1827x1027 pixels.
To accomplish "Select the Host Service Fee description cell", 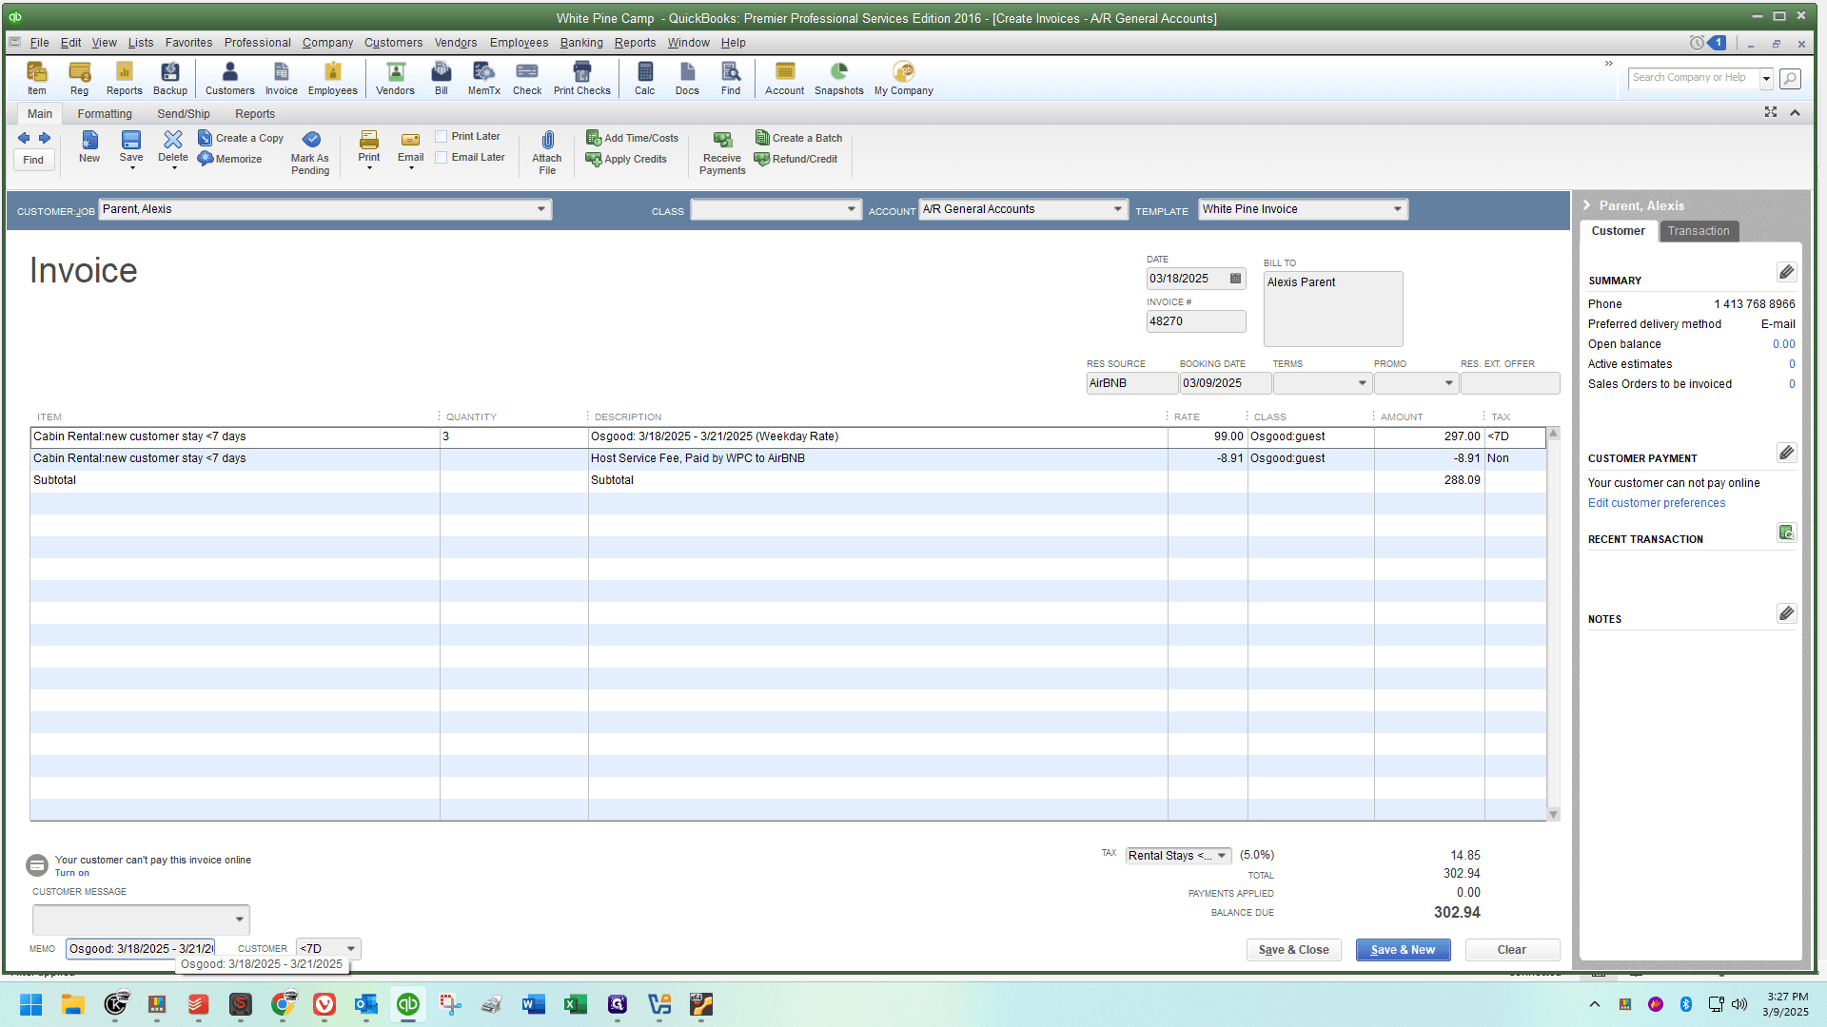I will [877, 458].
